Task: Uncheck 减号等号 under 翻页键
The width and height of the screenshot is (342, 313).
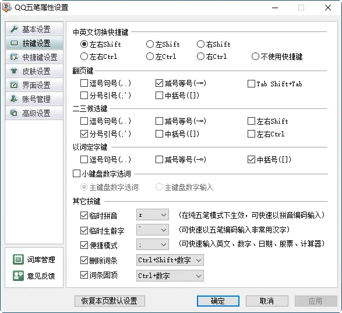Action: pyautogui.click(x=159, y=83)
